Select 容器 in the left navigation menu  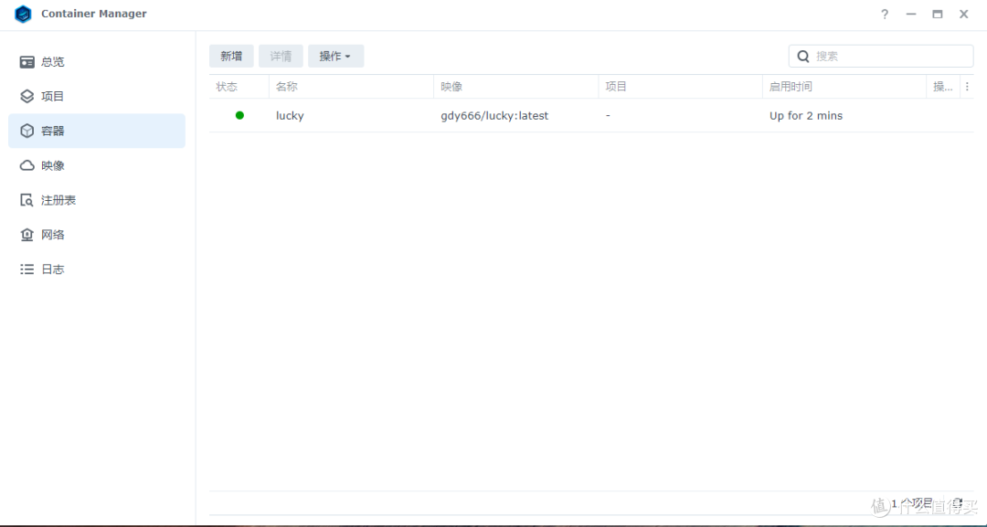coord(53,131)
